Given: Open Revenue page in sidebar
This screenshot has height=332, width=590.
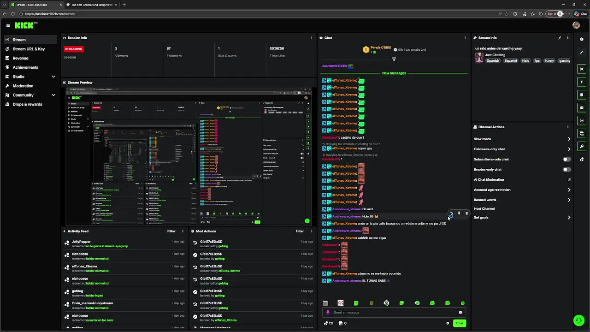Looking at the screenshot, I should tap(30, 58).
